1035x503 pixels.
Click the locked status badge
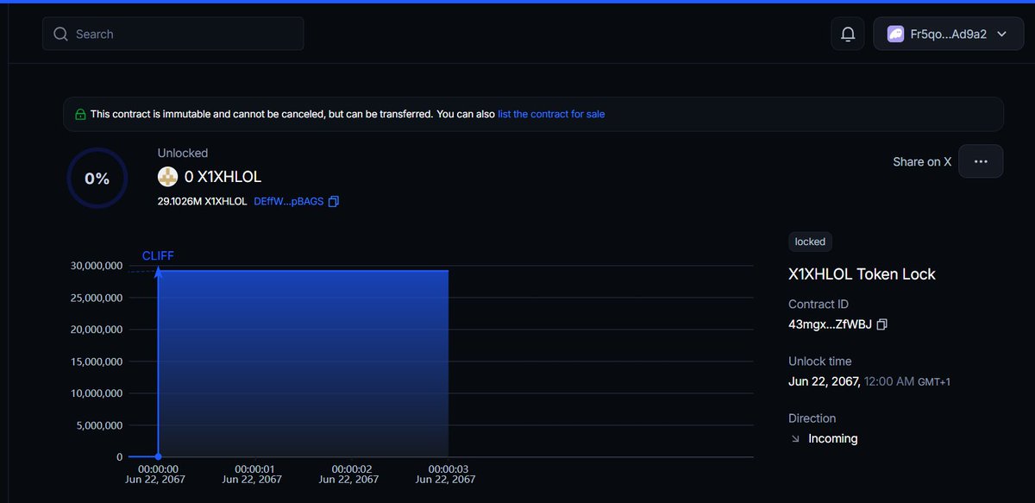(810, 242)
